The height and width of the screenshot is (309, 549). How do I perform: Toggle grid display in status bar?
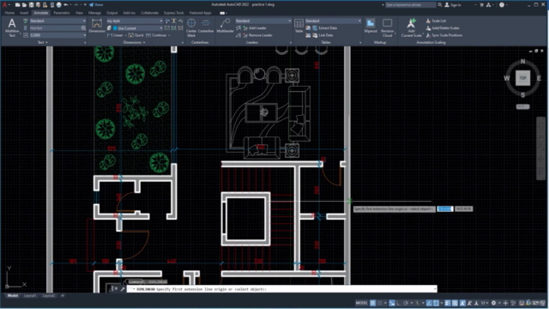point(372,303)
